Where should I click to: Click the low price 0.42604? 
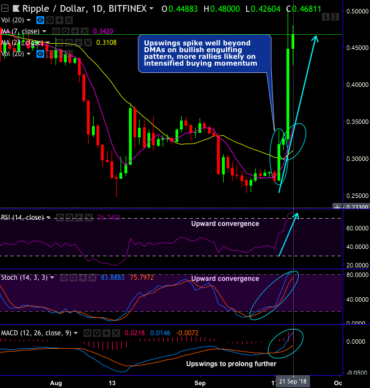click(x=266, y=9)
